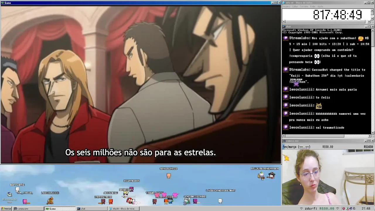
Task: Click Twitch badge beside first Streamlabs message
Action: pos(286,38)
